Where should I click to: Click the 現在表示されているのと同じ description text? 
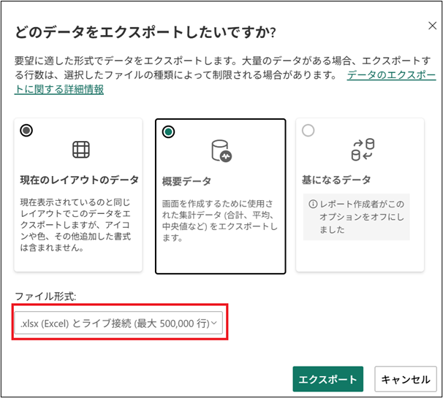(x=75, y=225)
